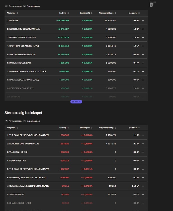Click the Eierandel sort icon in the upper table
Image resolution: width=173 pixels, height=211 pixels.
139,13
